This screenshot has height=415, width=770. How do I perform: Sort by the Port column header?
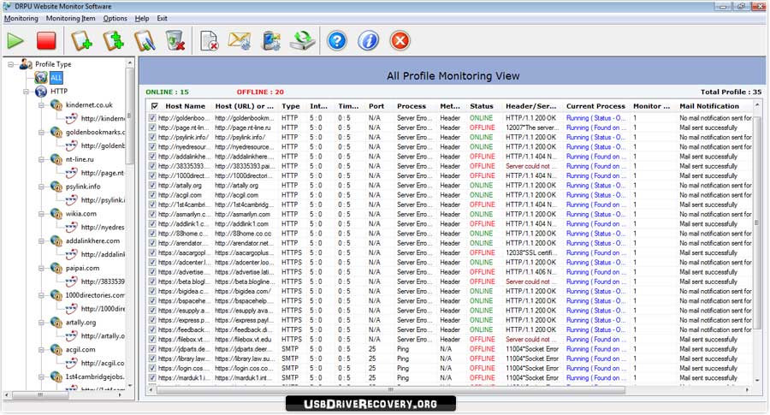[x=376, y=106]
